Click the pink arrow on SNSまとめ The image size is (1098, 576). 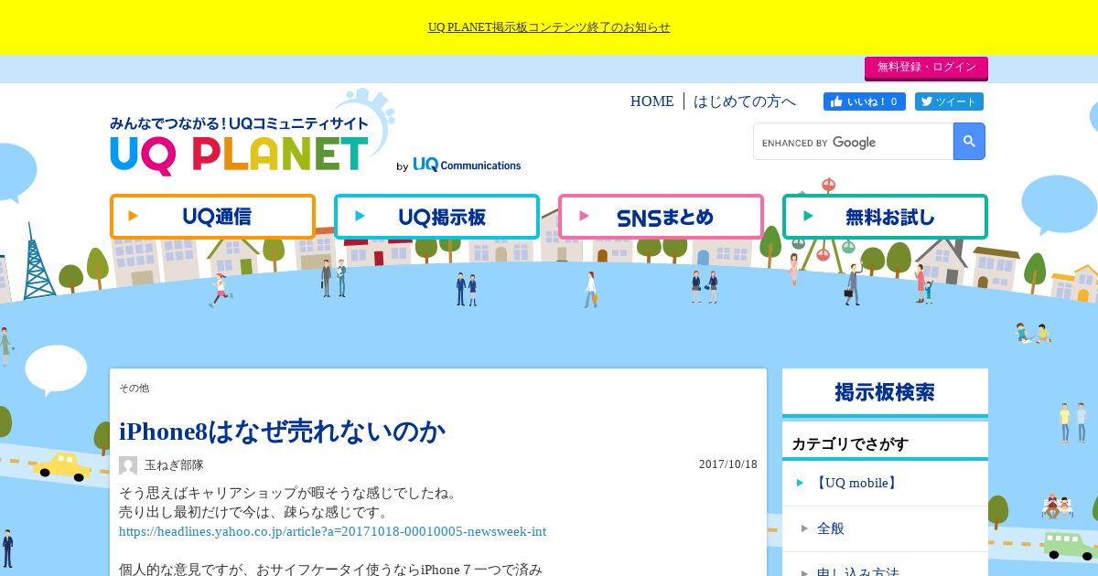click(x=585, y=217)
